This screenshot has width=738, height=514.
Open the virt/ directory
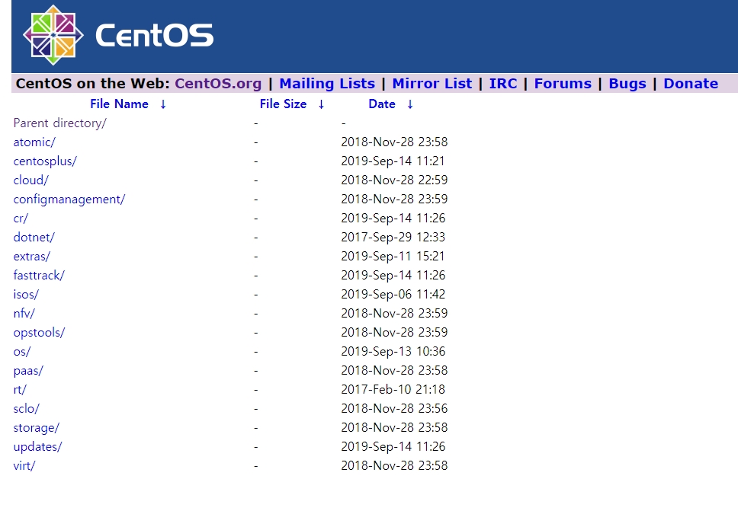tap(24, 465)
